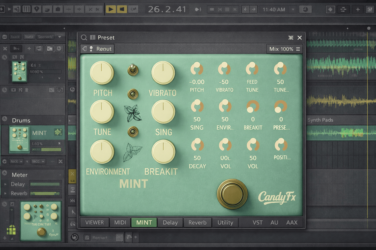Click the location pin icon in top toolbar
376x250 pixels.
click(x=37, y=9)
